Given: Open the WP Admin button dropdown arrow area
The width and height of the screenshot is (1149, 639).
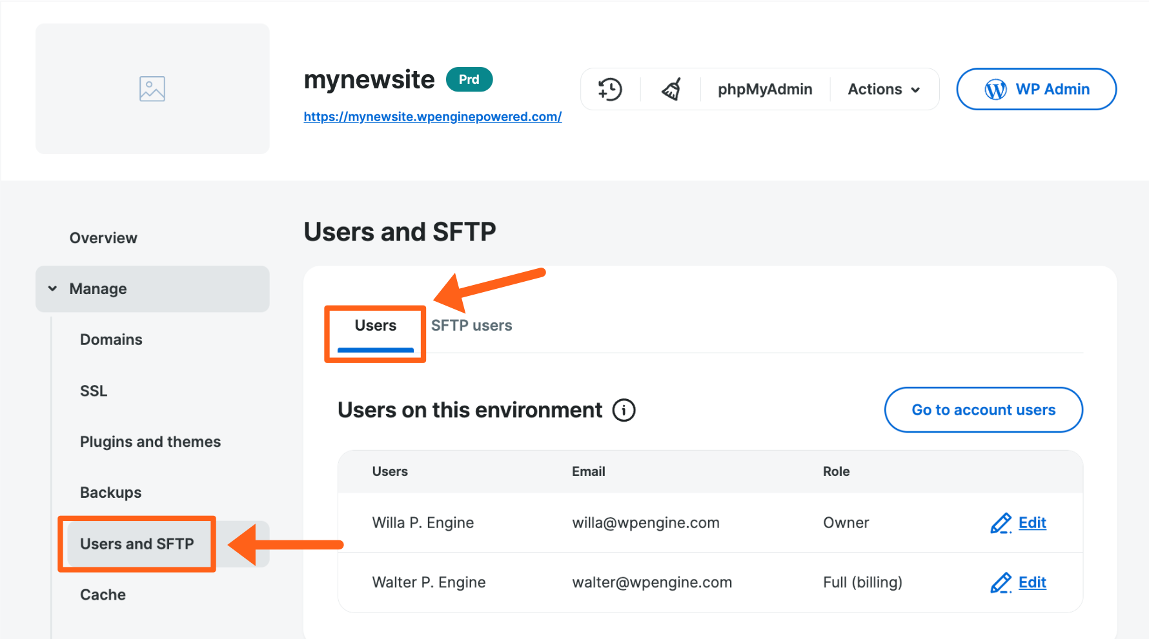Looking at the screenshot, I should coord(1036,89).
